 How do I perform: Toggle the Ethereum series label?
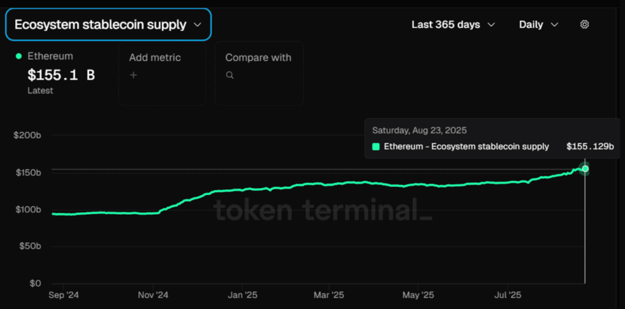(50, 57)
